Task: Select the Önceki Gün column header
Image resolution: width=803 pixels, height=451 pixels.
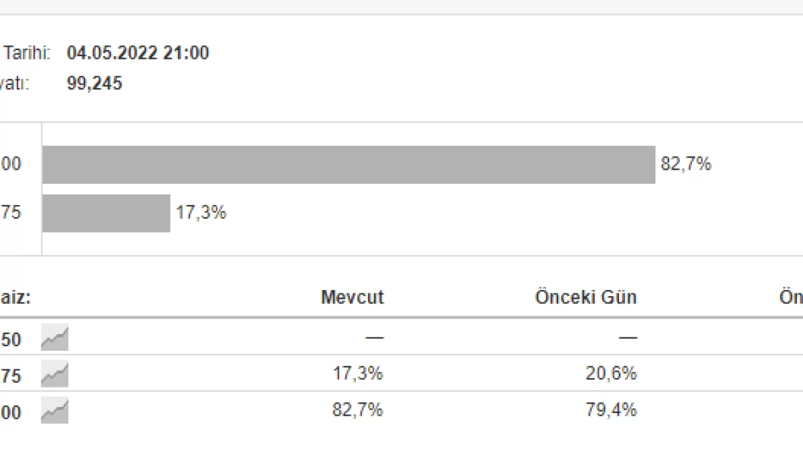Action: [586, 297]
